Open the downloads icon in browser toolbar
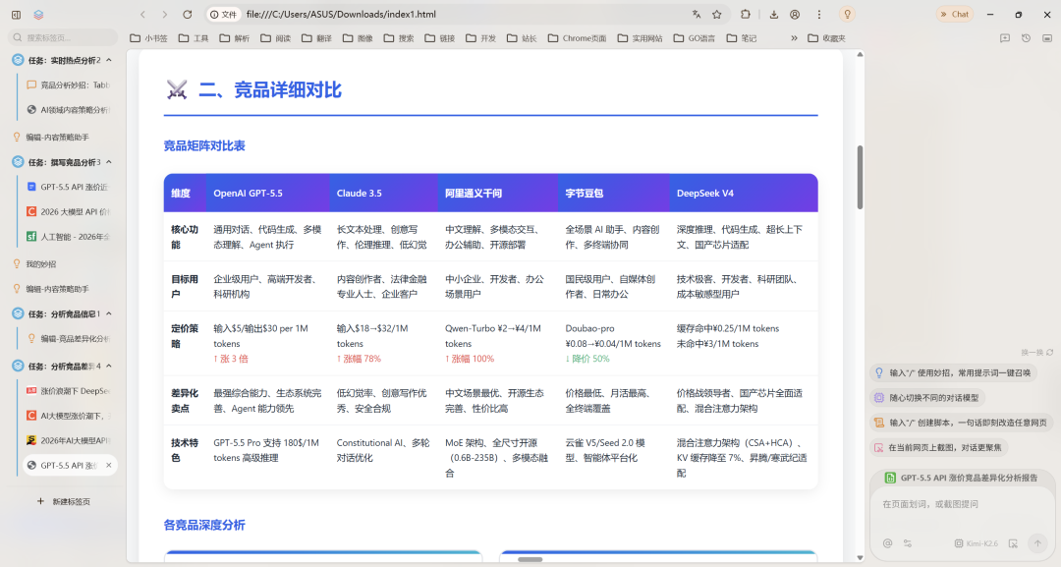The image size is (1061, 567). 774,14
